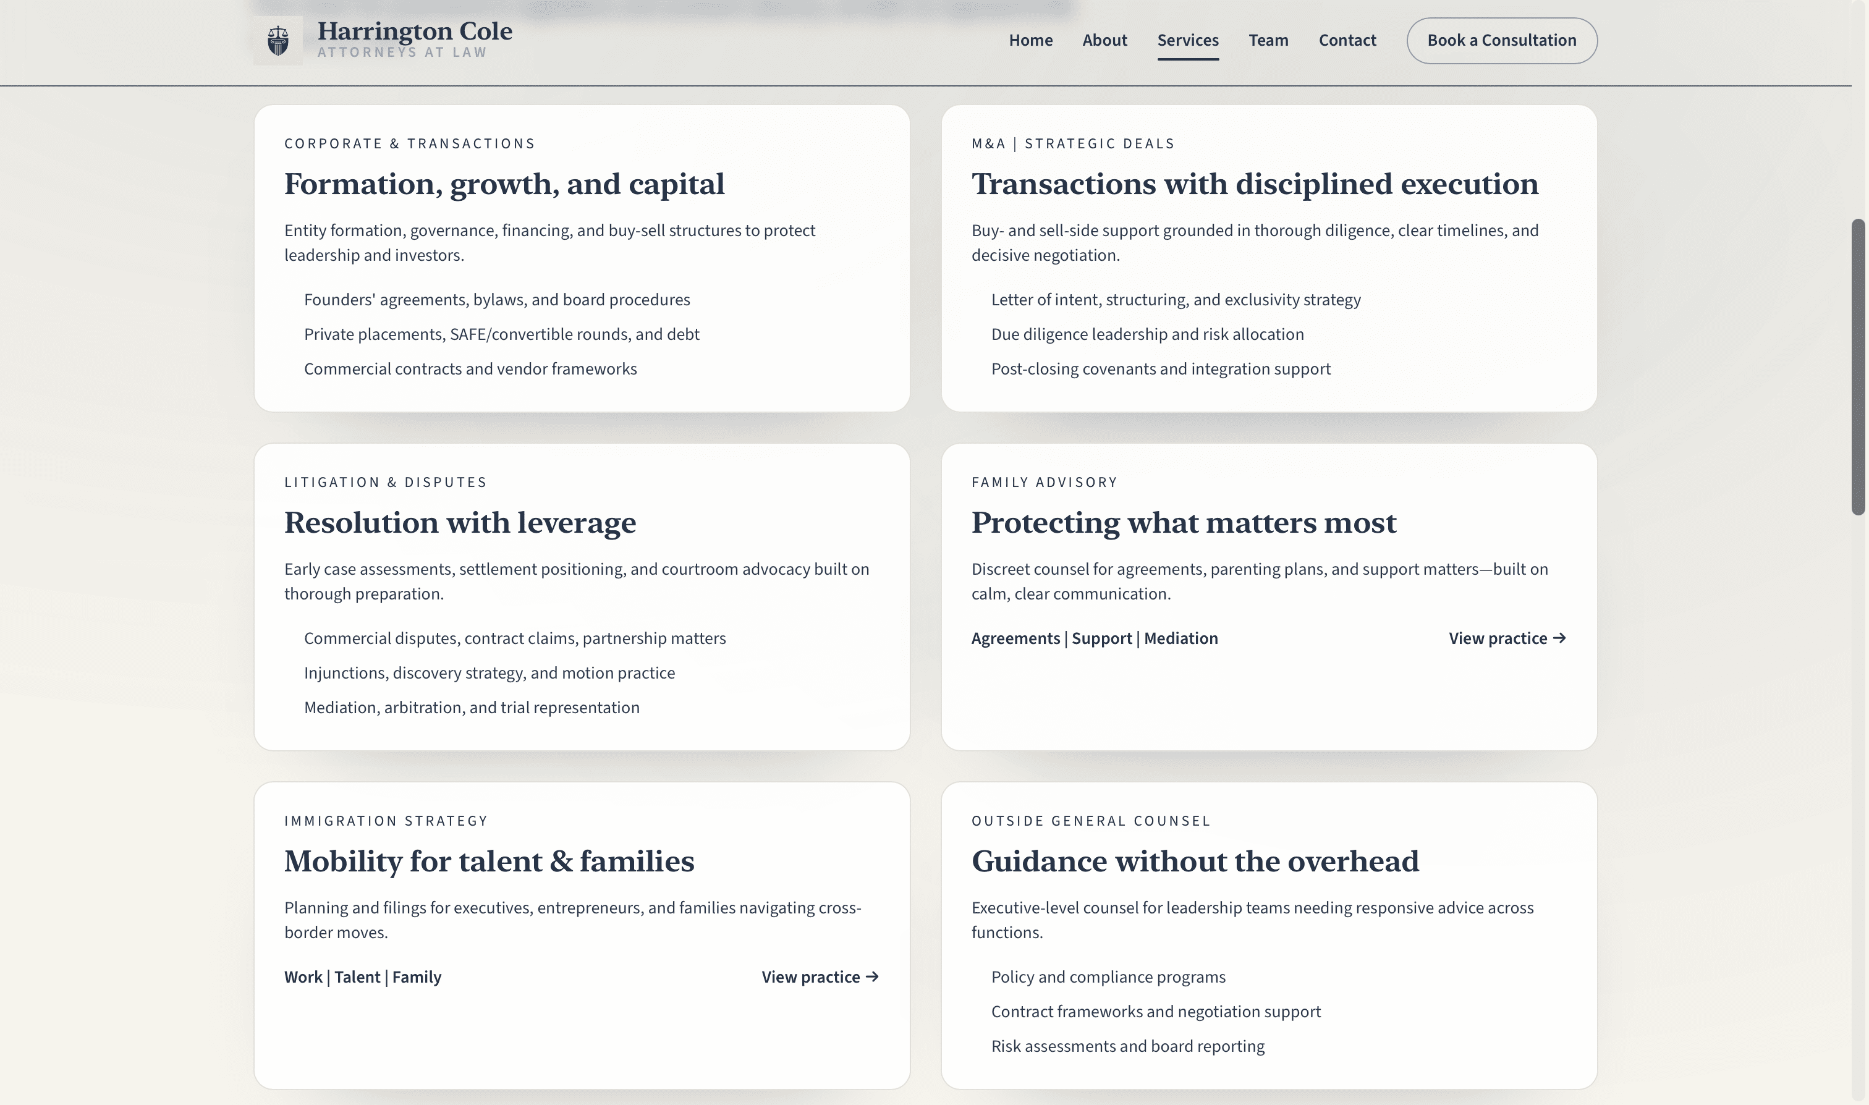Click View practice for Immigration Strategy
The width and height of the screenshot is (1869, 1105).
810,977
